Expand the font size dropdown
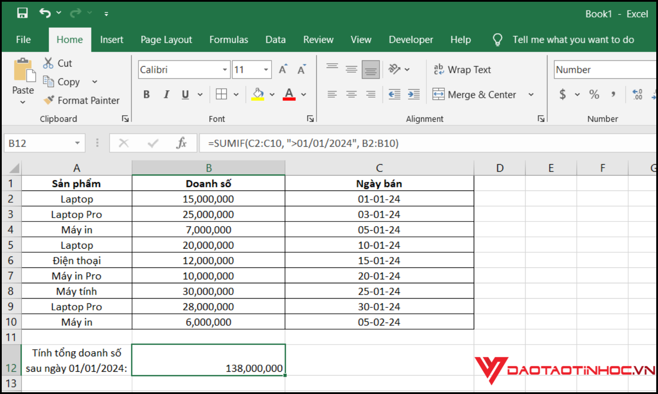 (x=266, y=70)
